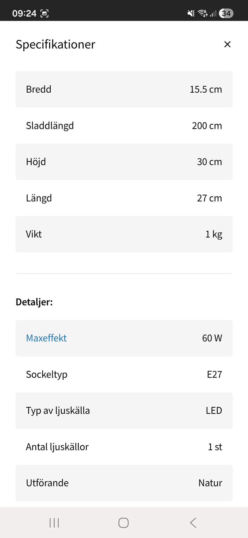Tap the battery level indicator
The image size is (248, 538).
pyautogui.click(x=226, y=13)
